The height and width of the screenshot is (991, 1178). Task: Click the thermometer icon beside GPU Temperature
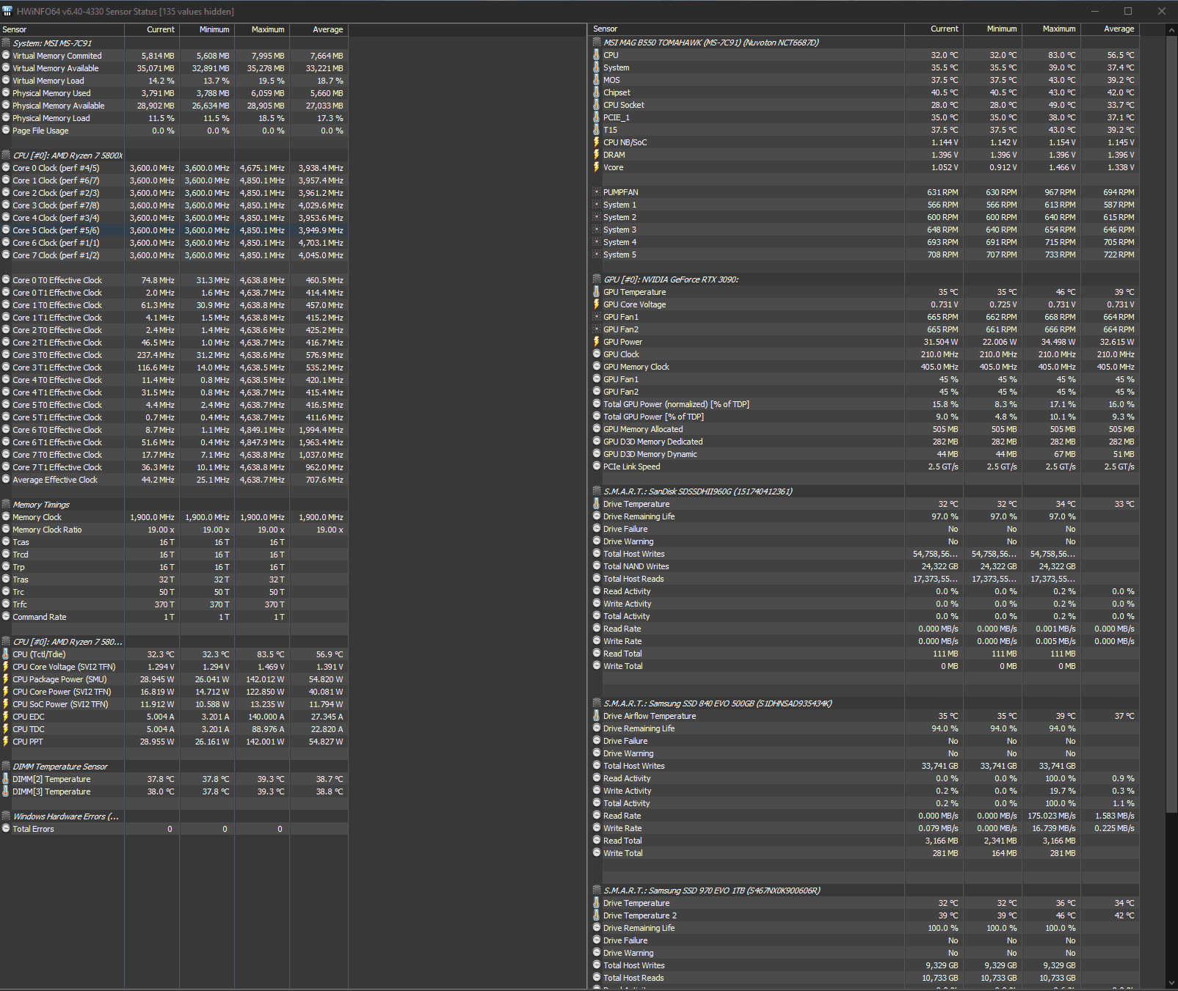point(596,292)
